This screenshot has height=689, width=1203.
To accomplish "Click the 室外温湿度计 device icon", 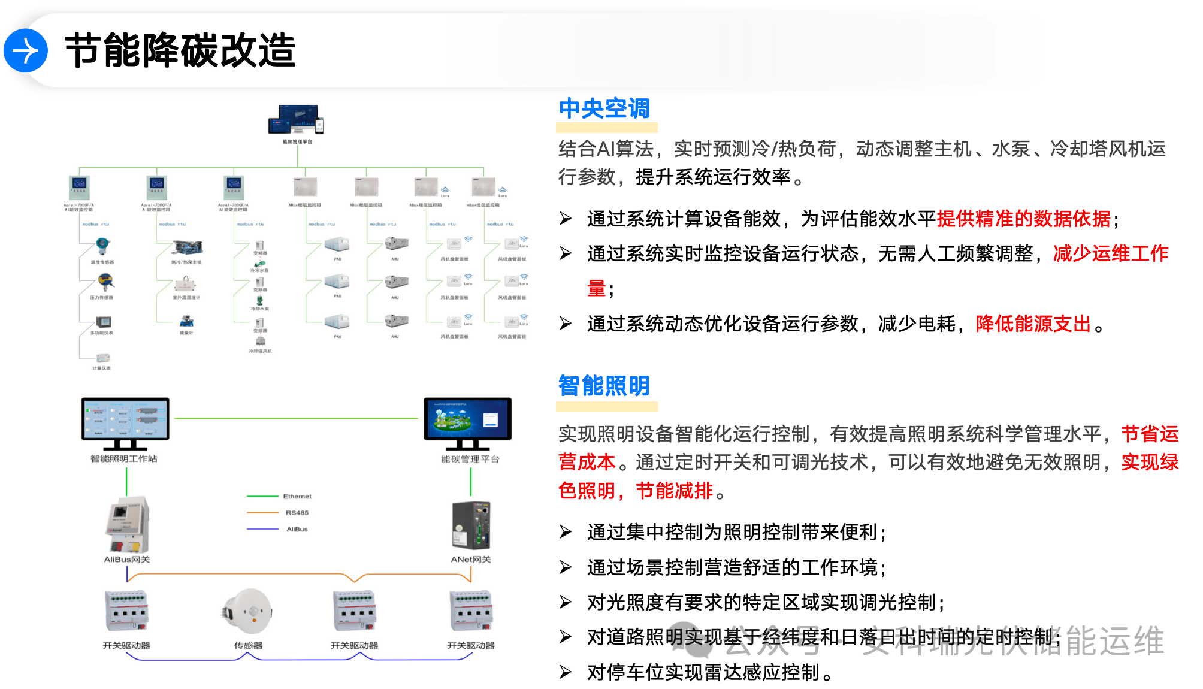I will pos(185,284).
